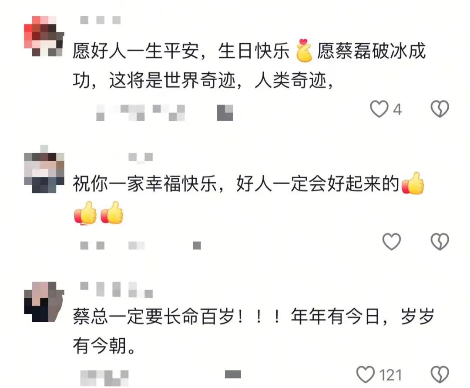Select the comment text 年年有今日，岁岁有今朝
This screenshot has height=388, width=470.
pos(254,331)
